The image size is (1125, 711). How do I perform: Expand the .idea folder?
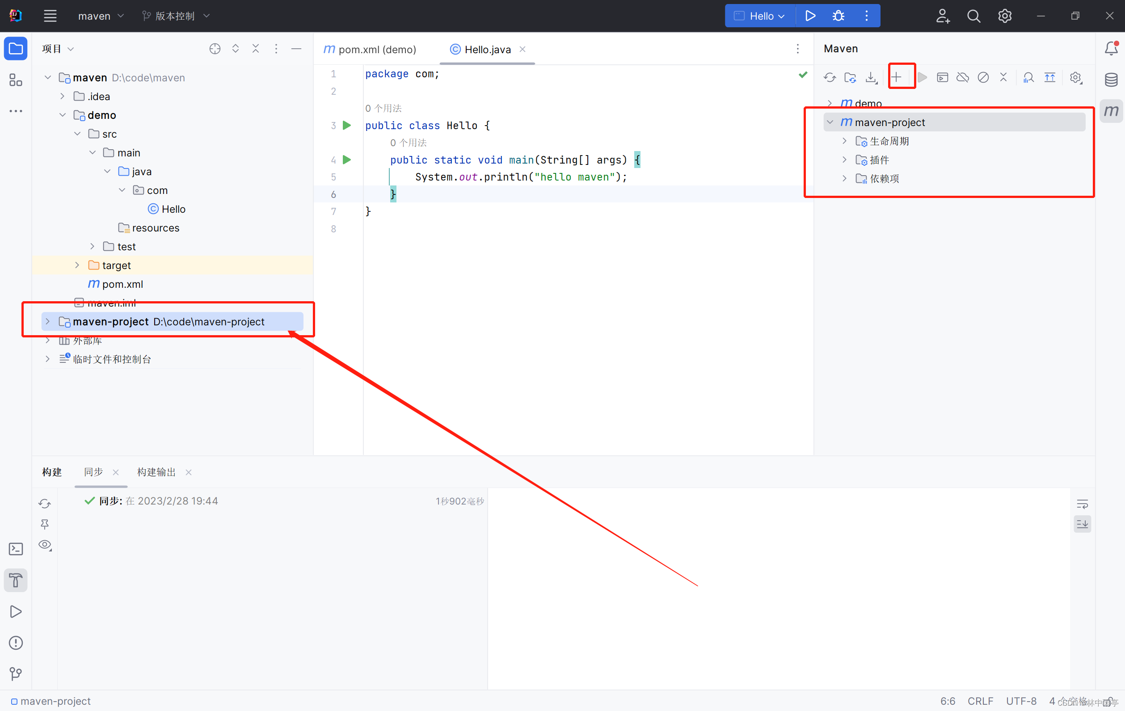(x=62, y=96)
